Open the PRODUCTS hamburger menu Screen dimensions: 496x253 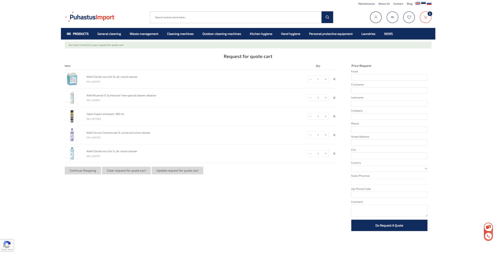[78, 34]
